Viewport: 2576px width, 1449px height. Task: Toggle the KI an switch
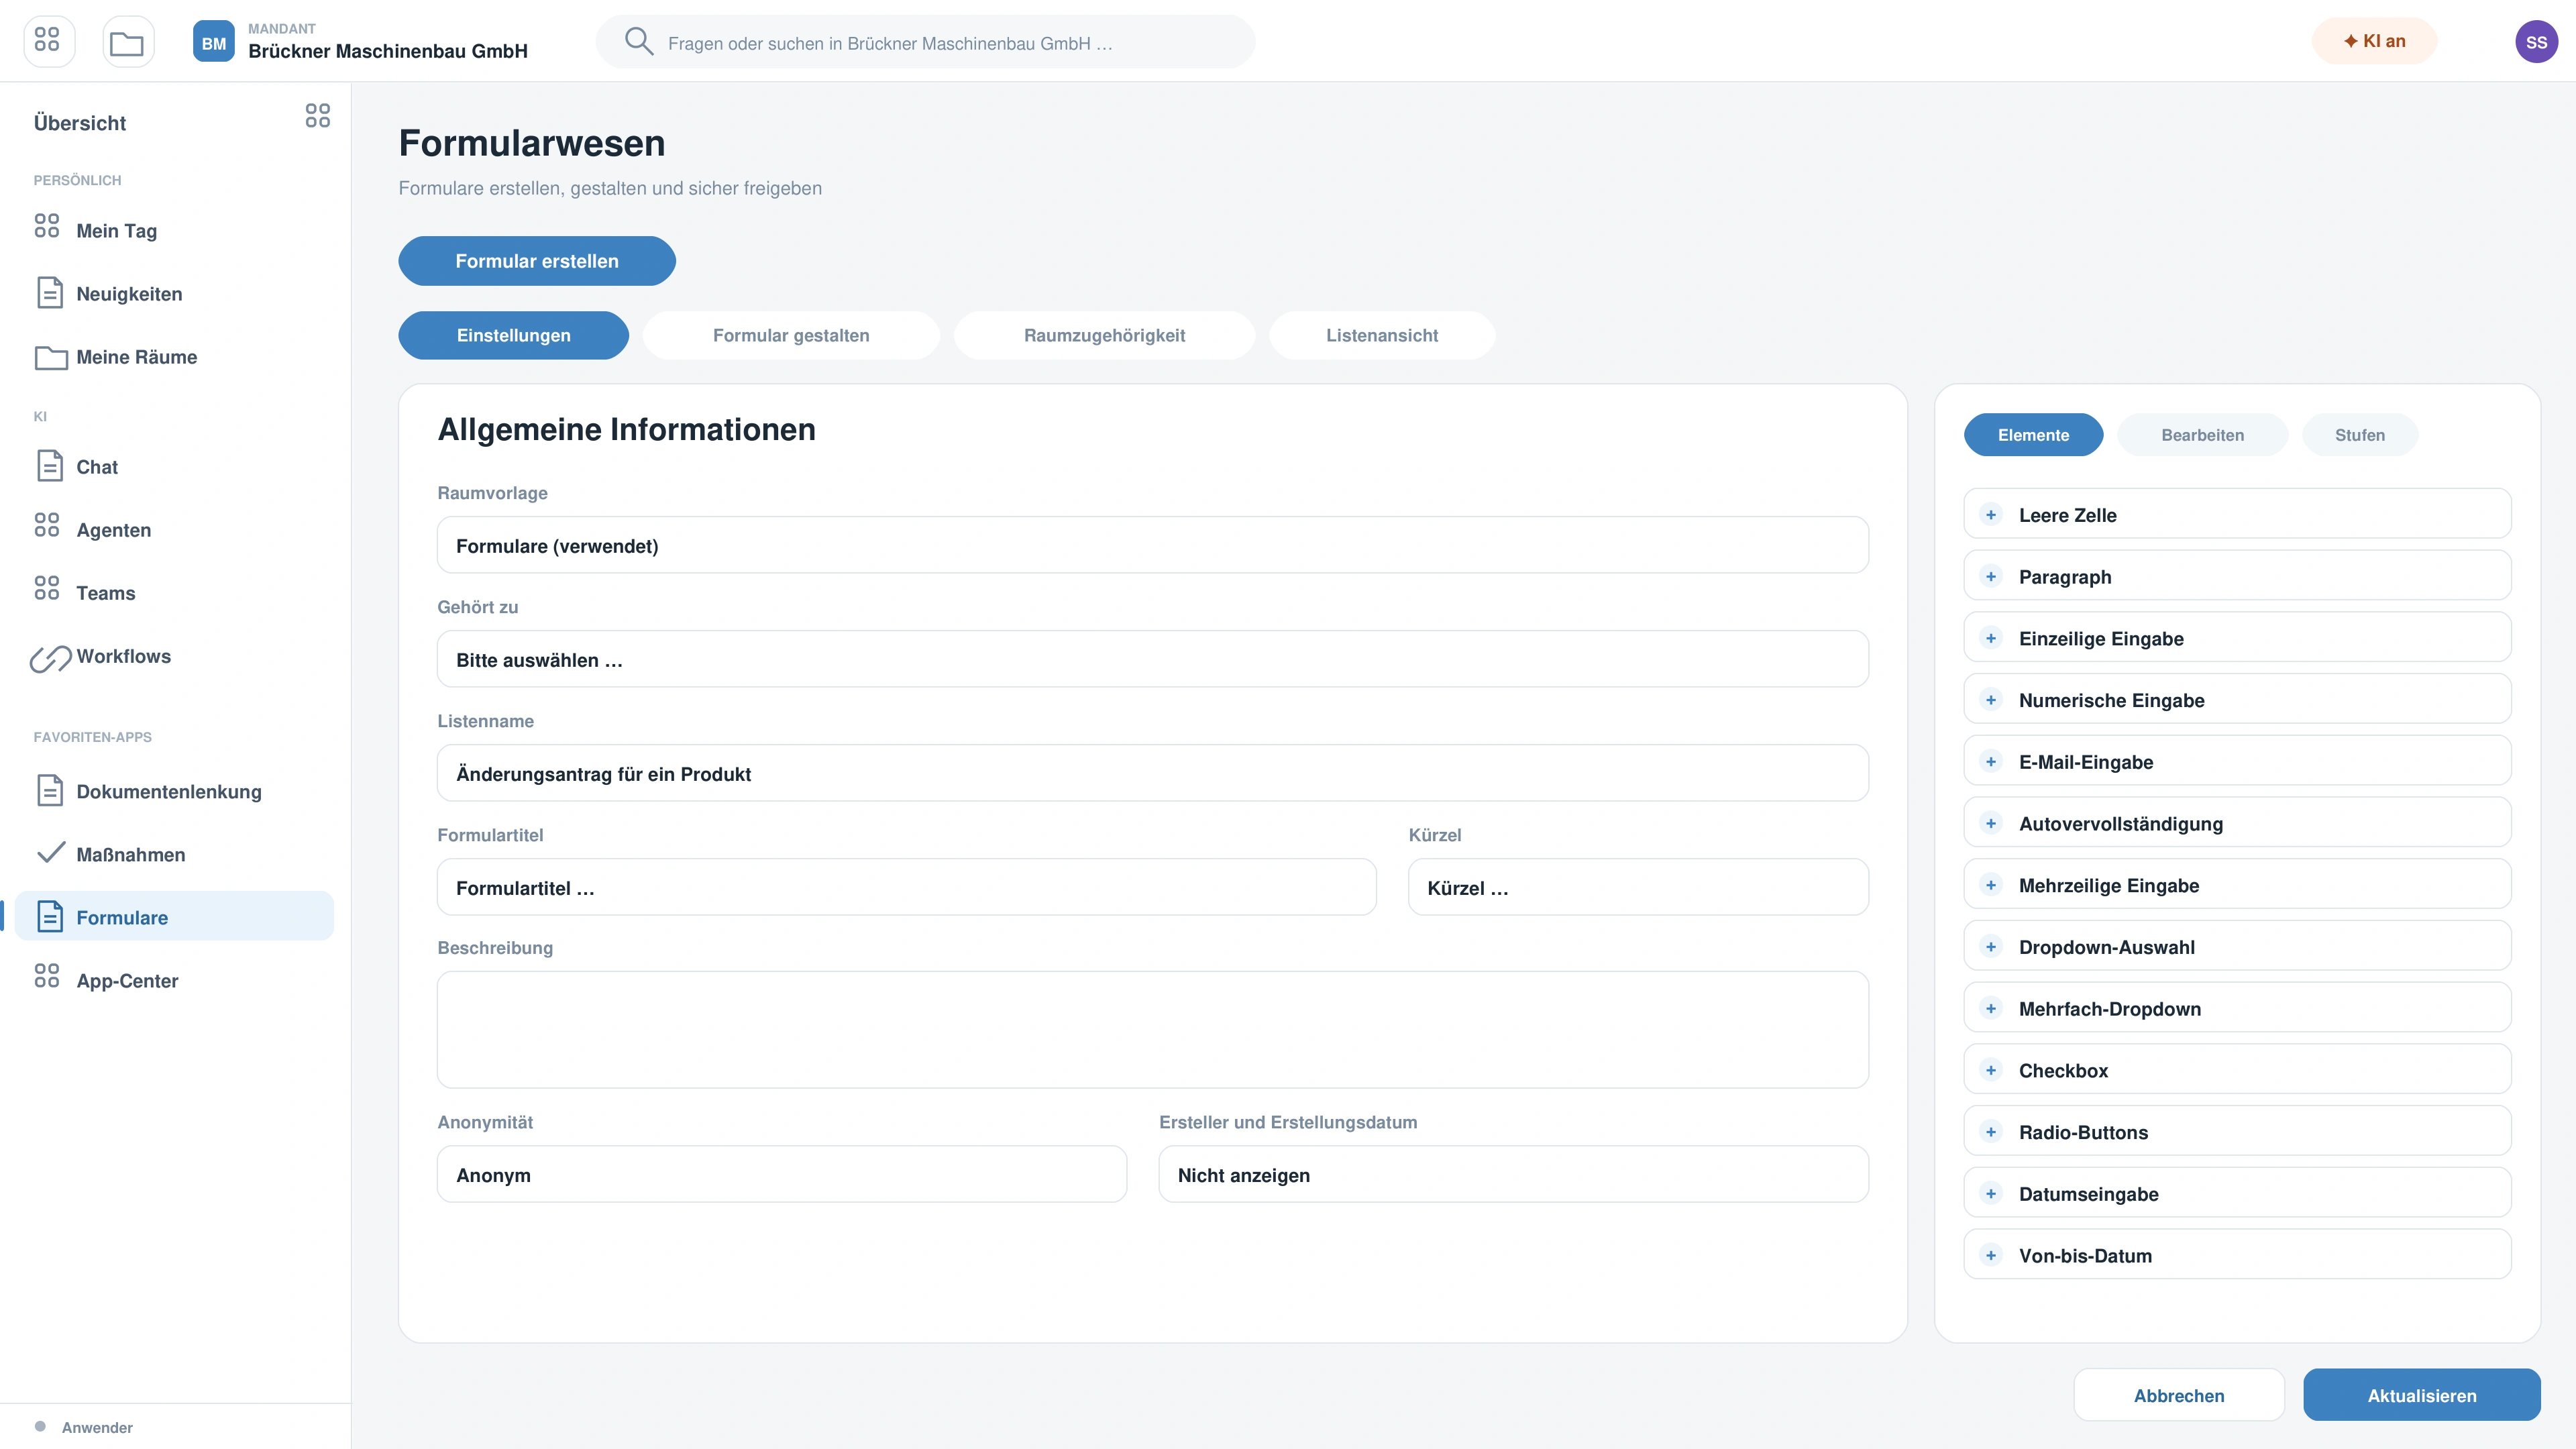click(x=2374, y=41)
